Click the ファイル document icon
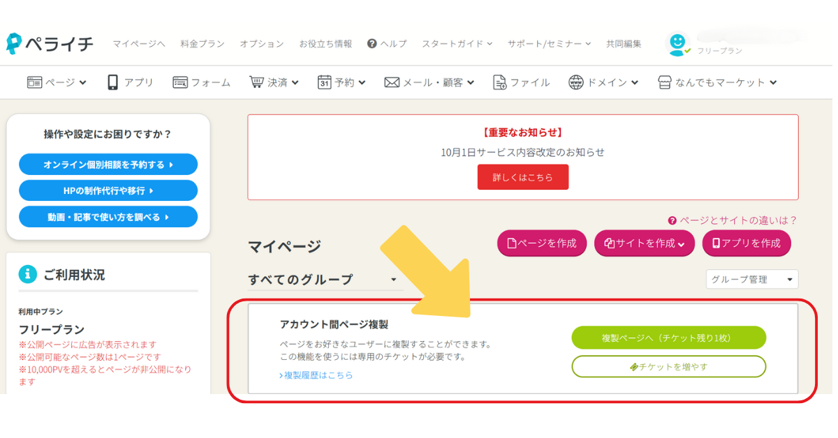The image size is (838, 438). click(499, 82)
